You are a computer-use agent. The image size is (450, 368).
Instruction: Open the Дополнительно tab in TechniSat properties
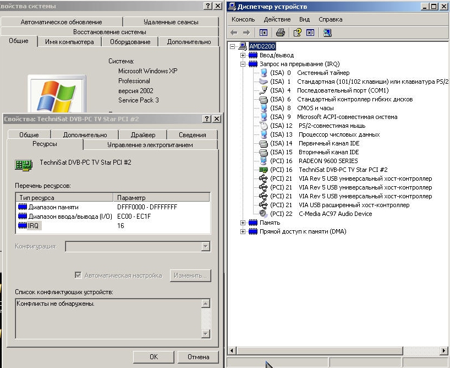tap(85, 135)
